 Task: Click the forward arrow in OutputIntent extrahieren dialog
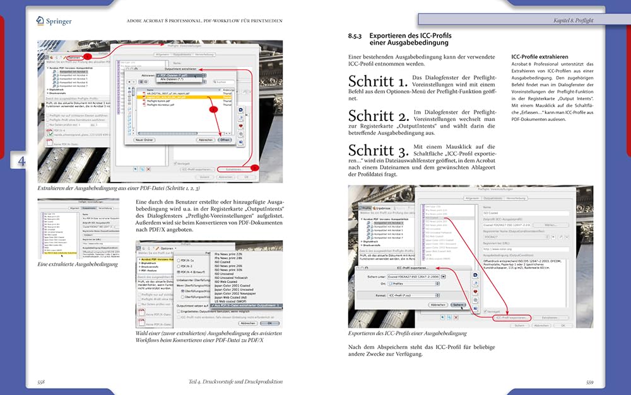pyautogui.click(x=134, y=82)
